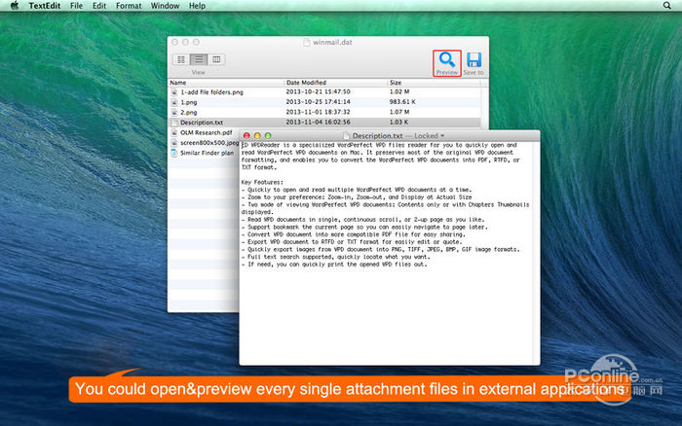Image resolution: width=682 pixels, height=426 pixels.
Task: Open the Locked dropdown in Description.txt title
Action: point(429,136)
